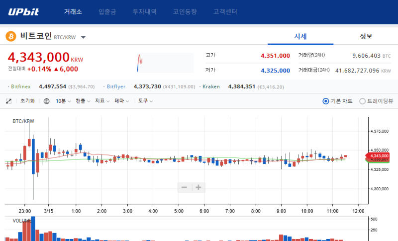Click the red 4,343,000 price tag on axis
This screenshot has height=241, width=398.
point(378,156)
